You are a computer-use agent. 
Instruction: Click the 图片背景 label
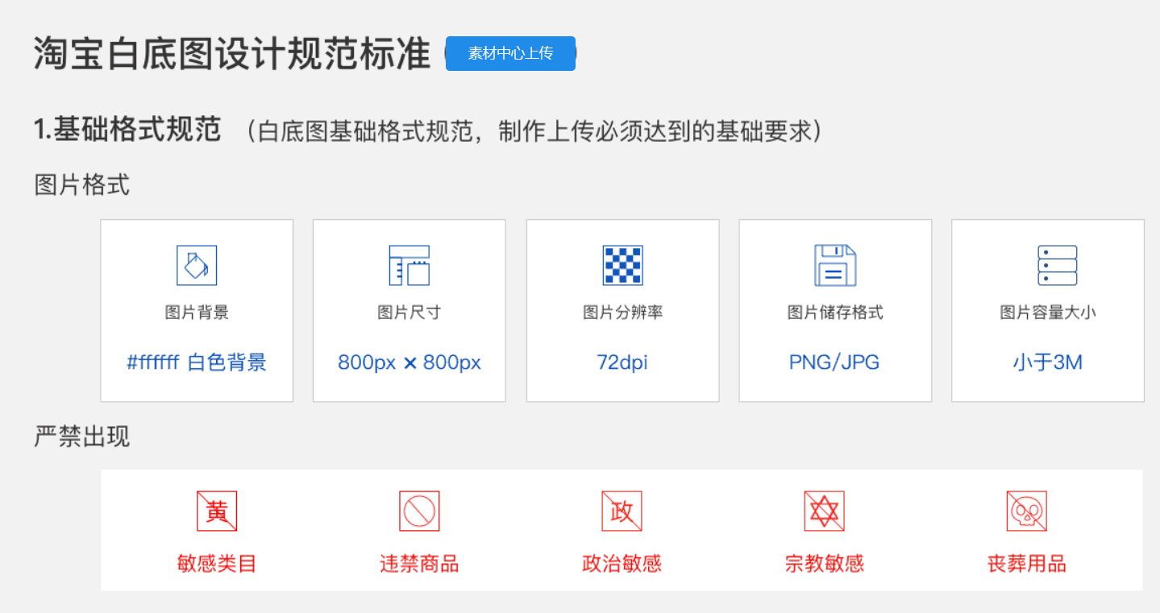coord(197,313)
